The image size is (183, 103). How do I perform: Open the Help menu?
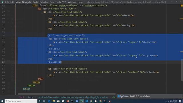coord(80,2)
